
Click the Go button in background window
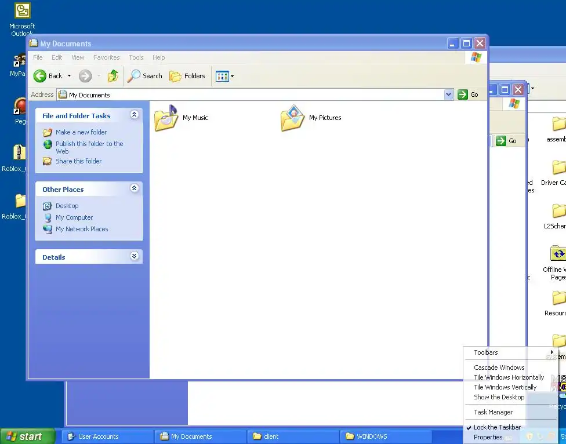(506, 141)
